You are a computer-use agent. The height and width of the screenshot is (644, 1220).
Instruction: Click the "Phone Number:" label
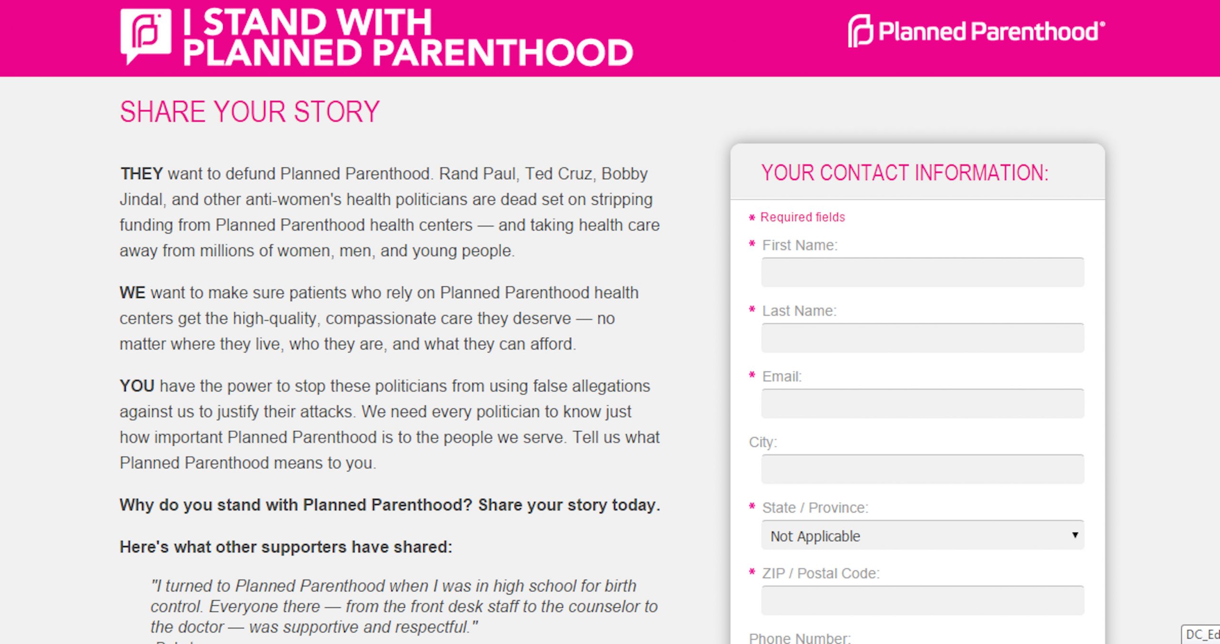800,638
